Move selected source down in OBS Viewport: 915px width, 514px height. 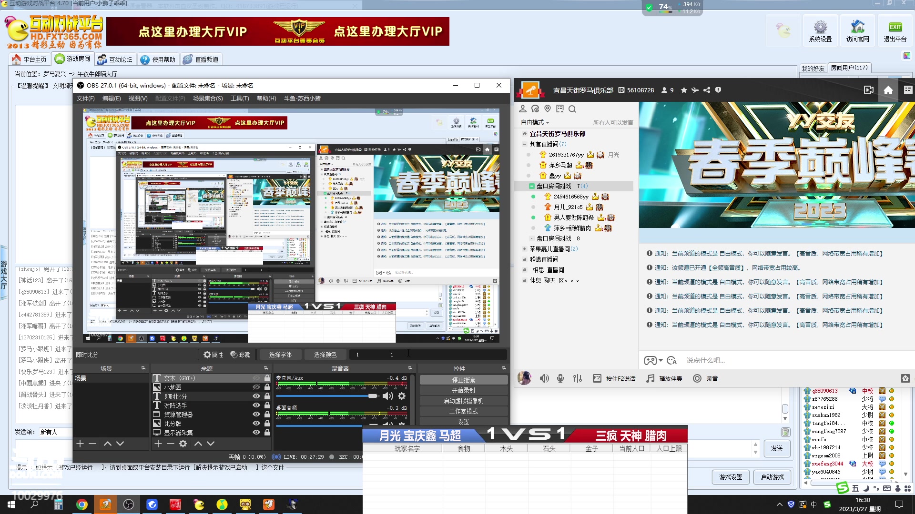[x=211, y=444]
